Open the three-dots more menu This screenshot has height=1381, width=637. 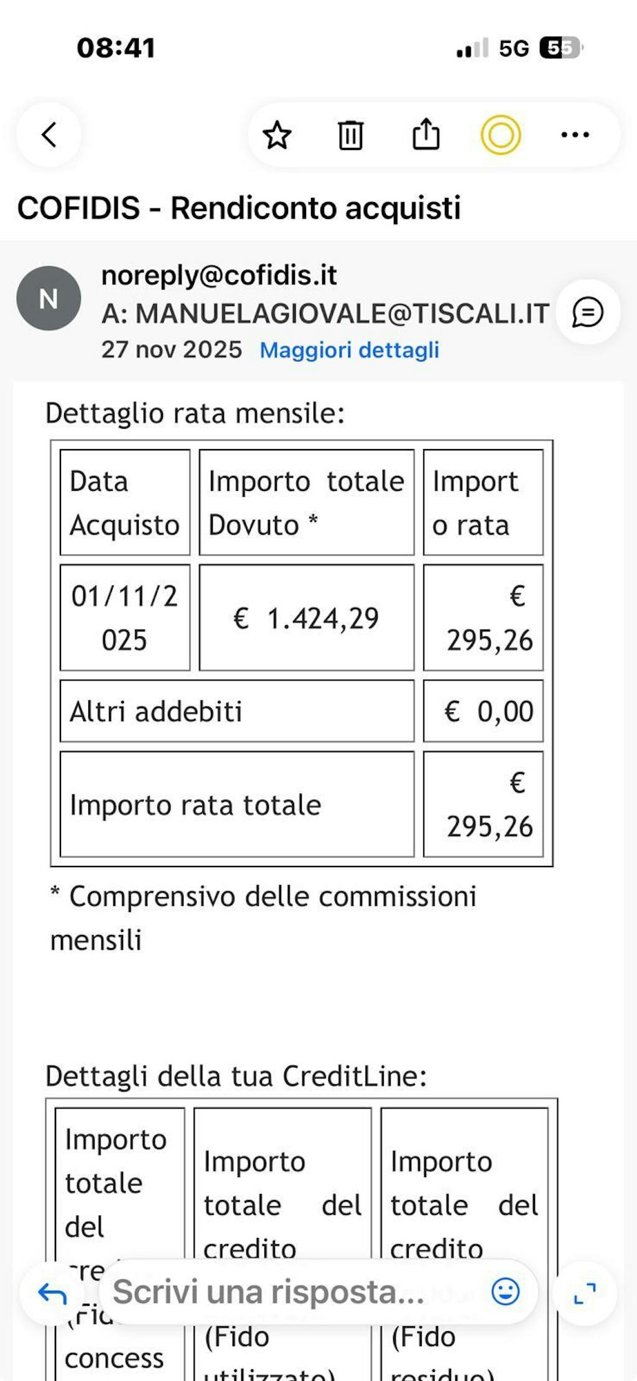[575, 135]
